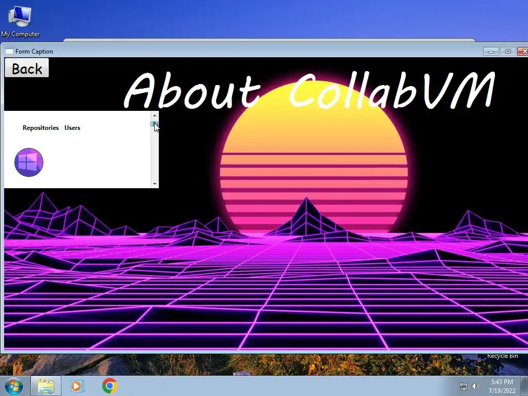Click the Show desktop strip on the taskbar
Image resolution: width=528 pixels, height=396 pixels.
tap(524, 386)
